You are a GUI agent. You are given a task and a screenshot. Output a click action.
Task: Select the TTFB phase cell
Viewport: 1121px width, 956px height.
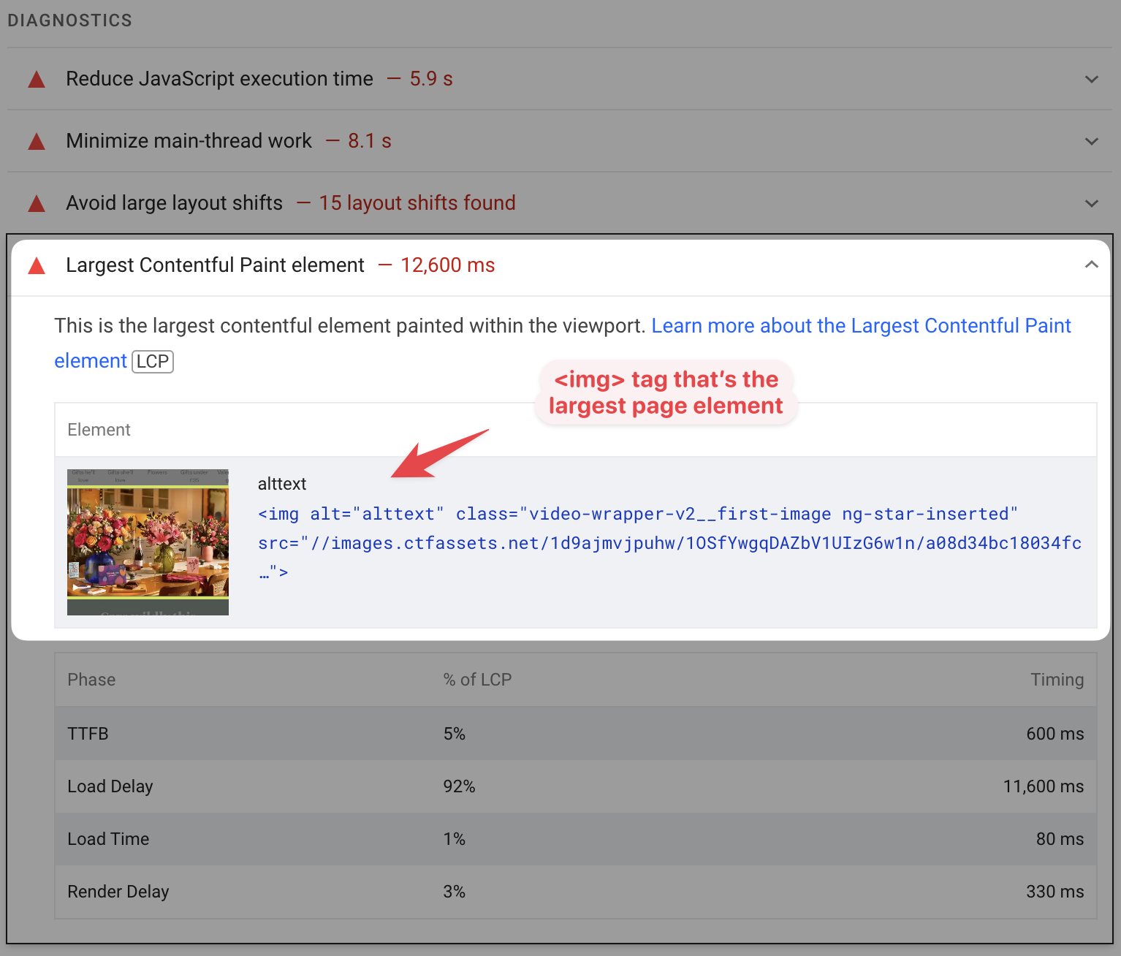88,734
